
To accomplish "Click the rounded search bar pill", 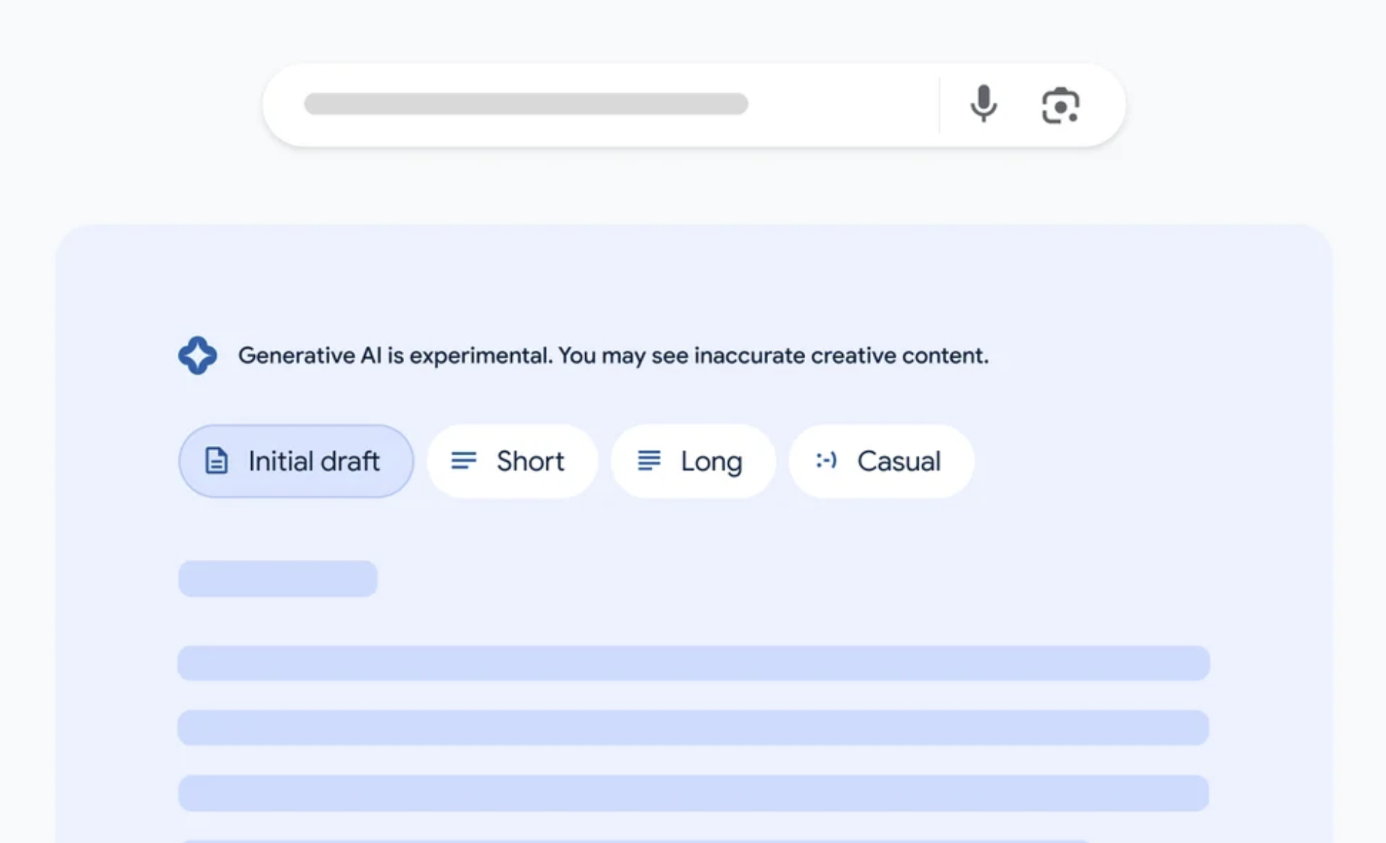I will click(x=692, y=104).
